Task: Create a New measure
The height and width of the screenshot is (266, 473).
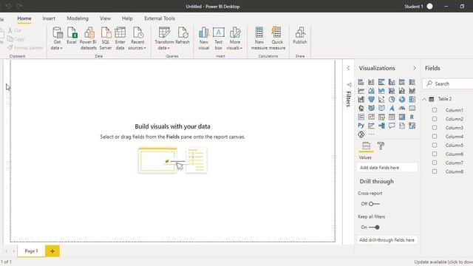Action: (x=259, y=38)
